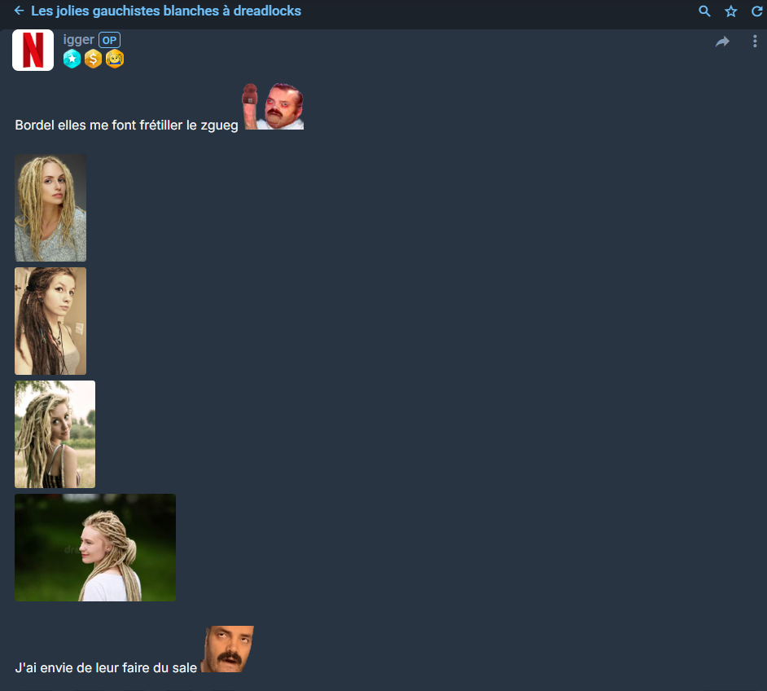Go back using the left arrow
This screenshot has height=691, width=767.
pos(19,11)
